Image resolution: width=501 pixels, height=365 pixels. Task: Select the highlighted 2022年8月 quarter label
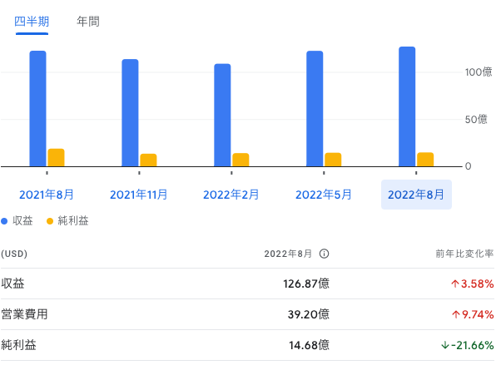click(416, 195)
